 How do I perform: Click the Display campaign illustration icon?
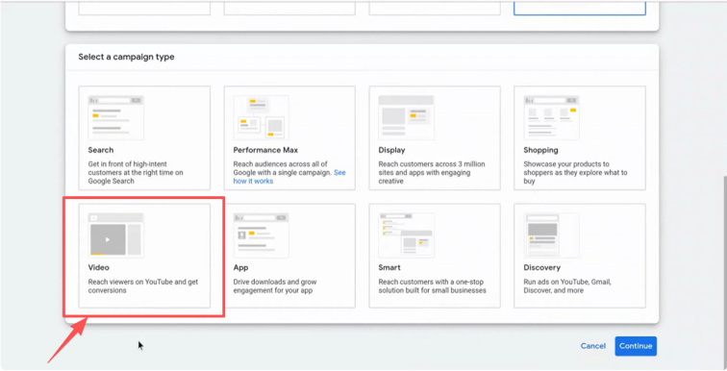pos(406,117)
